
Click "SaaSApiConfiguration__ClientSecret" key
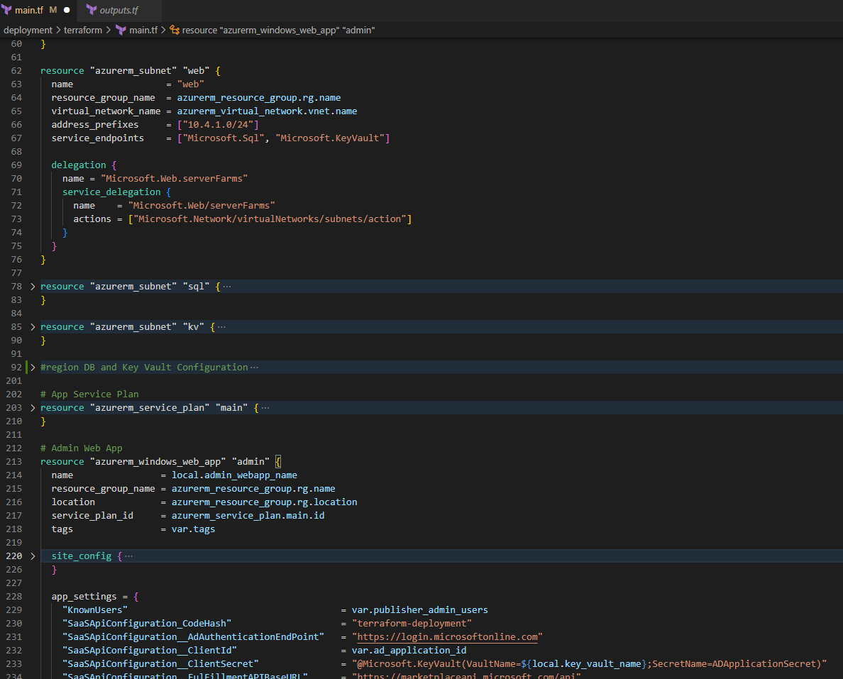click(x=161, y=664)
